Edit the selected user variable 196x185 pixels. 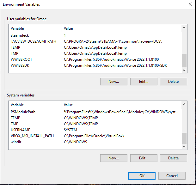coord(144,81)
